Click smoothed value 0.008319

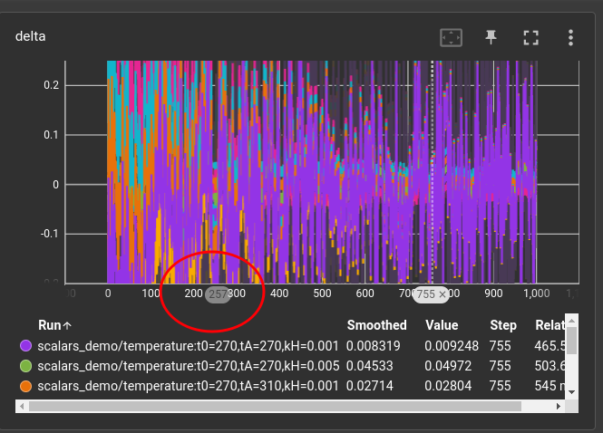click(373, 346)
